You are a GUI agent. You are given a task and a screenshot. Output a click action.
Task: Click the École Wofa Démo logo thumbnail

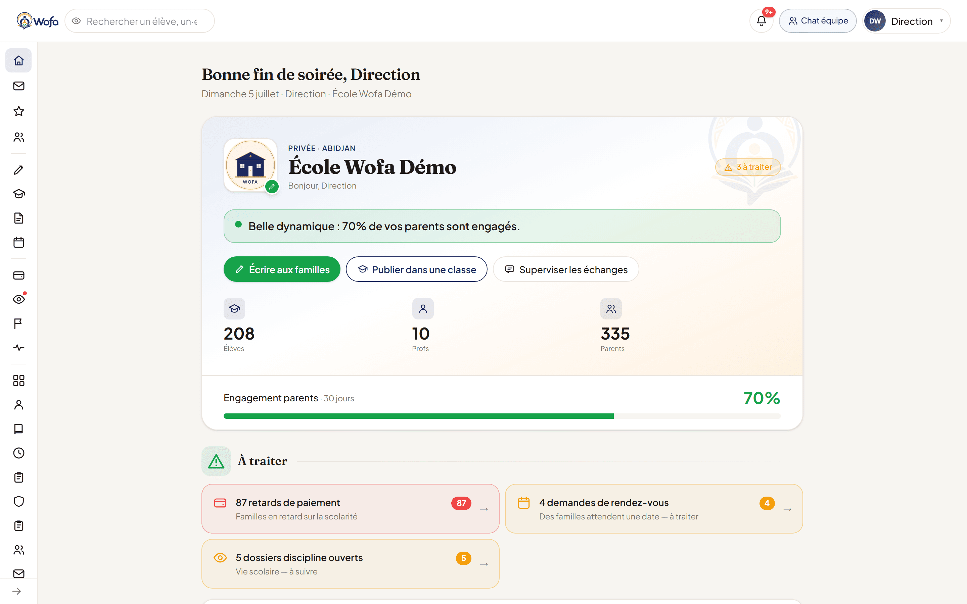click(x=250, y=165)
